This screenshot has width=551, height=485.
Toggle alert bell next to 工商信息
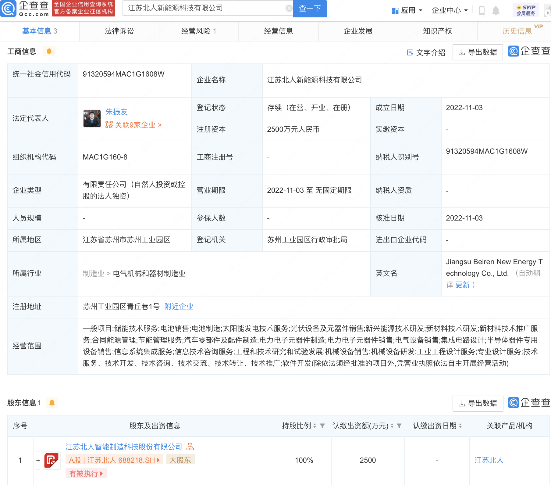click(x=49, y=51)
